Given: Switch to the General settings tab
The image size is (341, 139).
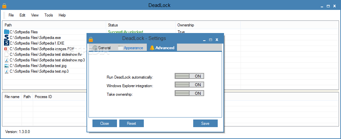Looking at the screenshot, I should coord(101,48).
